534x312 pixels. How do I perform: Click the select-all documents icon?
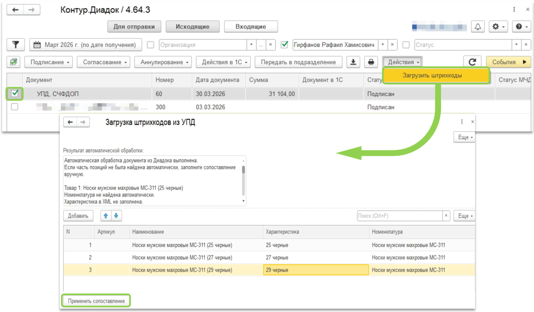(13, 62)
